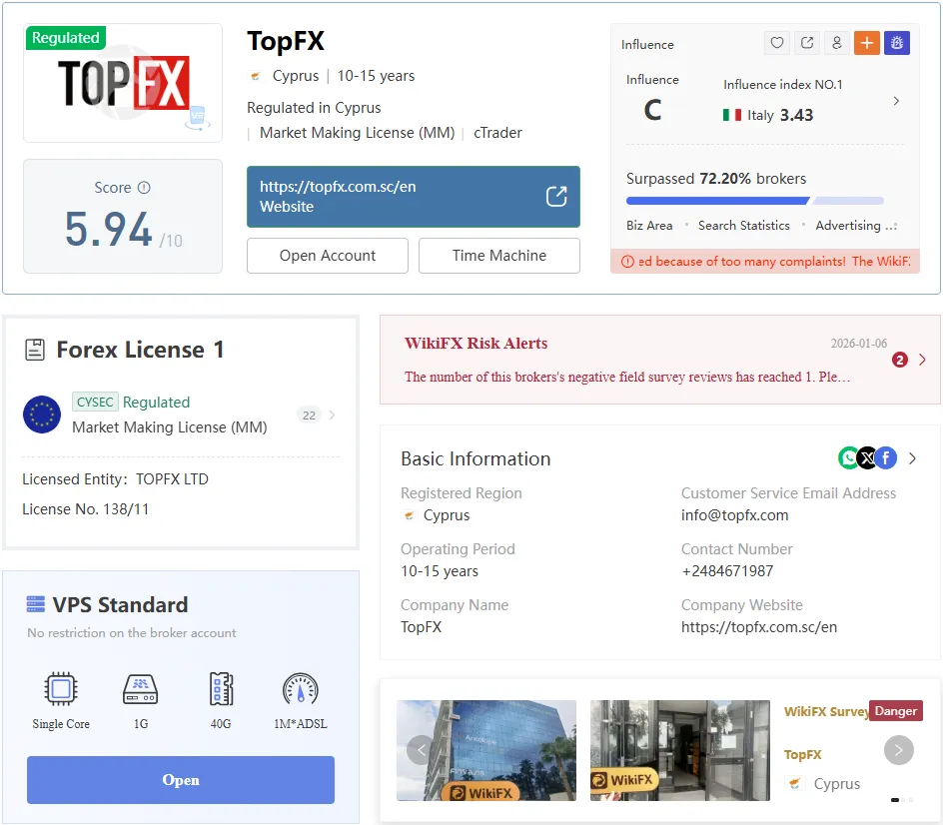
Task: Click the info@topfx.com email address
Action: coord(734,515)
